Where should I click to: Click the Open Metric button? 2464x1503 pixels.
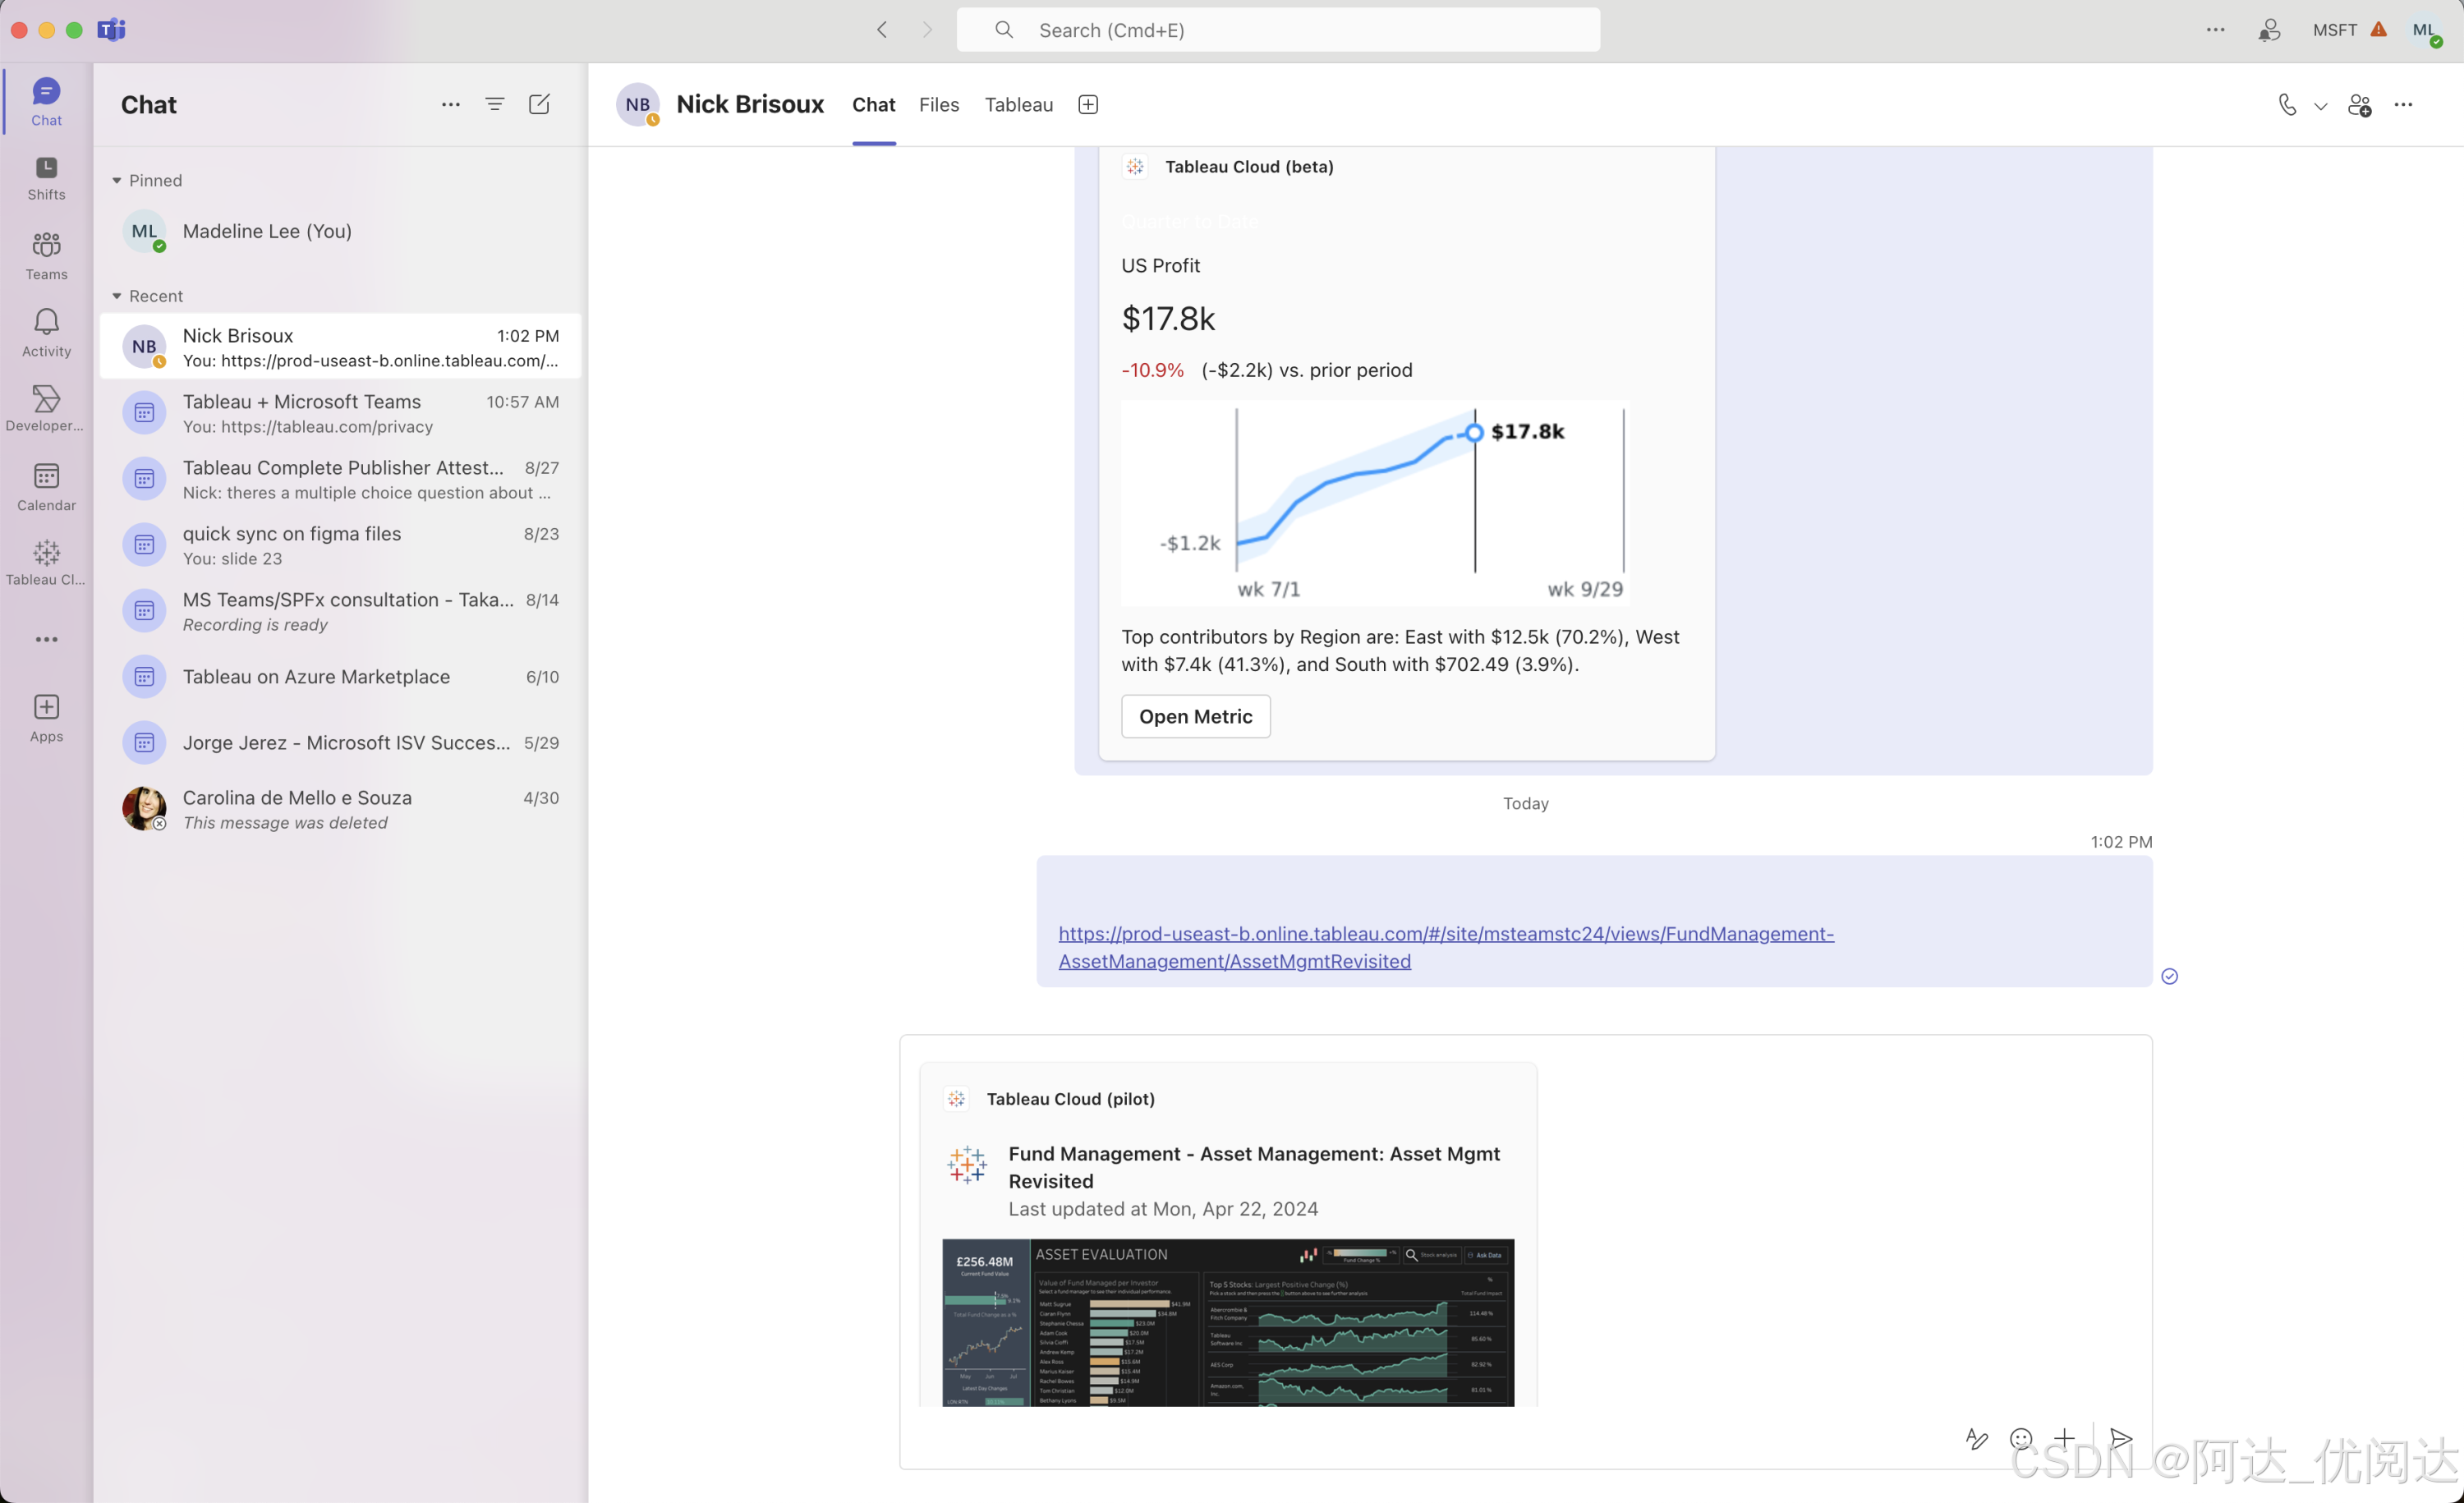pyautogui.click(x=1195, y=716)
